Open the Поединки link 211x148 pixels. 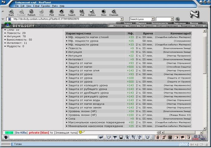(186, 26)
